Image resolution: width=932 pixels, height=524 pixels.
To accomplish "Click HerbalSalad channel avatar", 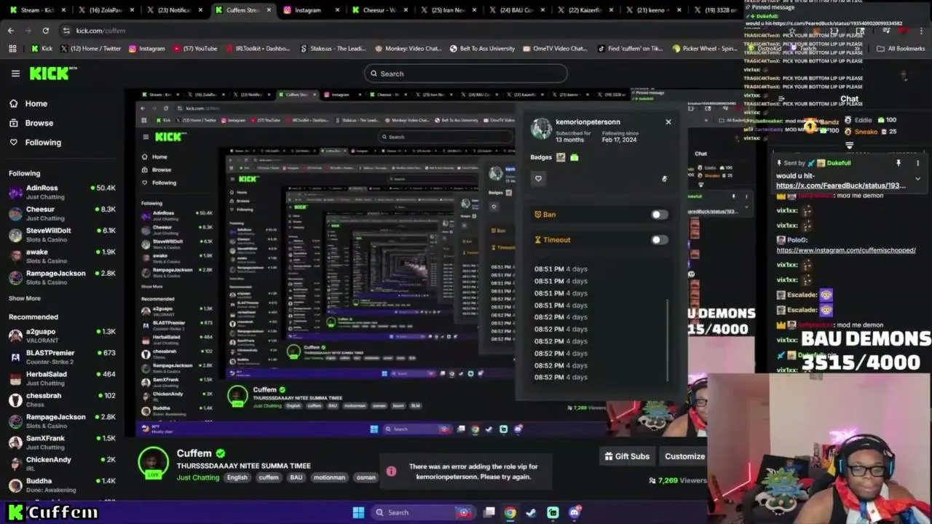I will tap(15, 378).
